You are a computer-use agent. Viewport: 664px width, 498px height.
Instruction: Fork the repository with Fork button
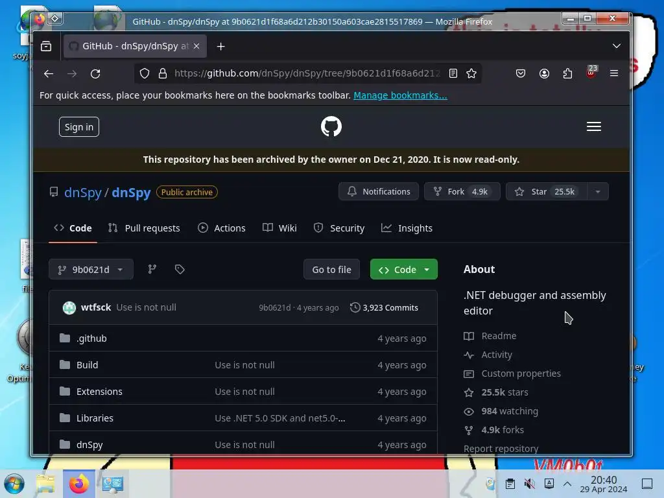462,191
